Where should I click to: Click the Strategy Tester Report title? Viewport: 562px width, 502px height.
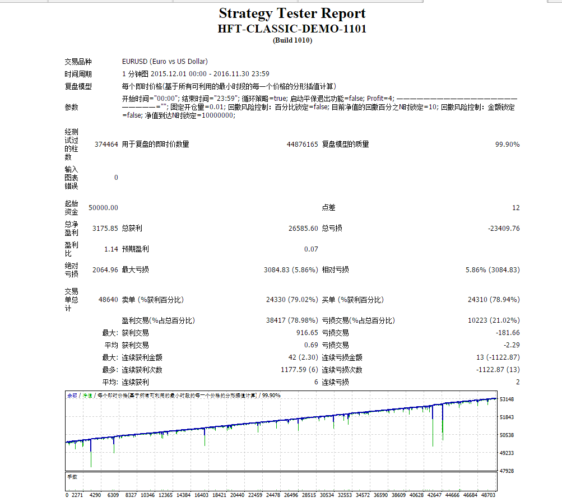[x=292, y=13]
